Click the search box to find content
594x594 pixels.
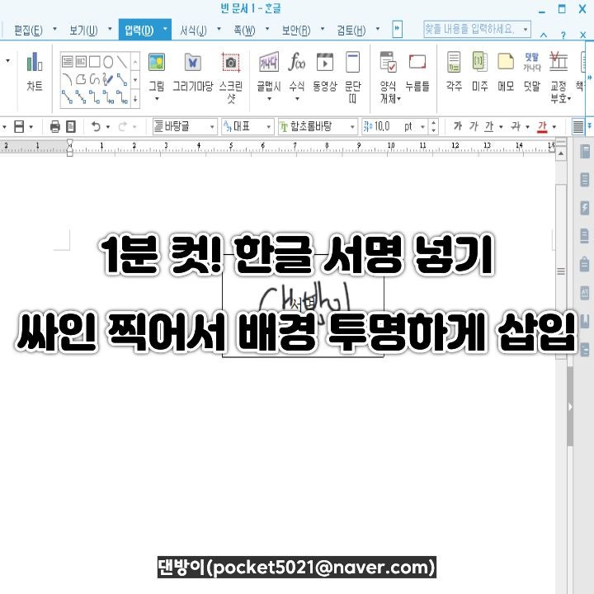(x=477, y=29)
